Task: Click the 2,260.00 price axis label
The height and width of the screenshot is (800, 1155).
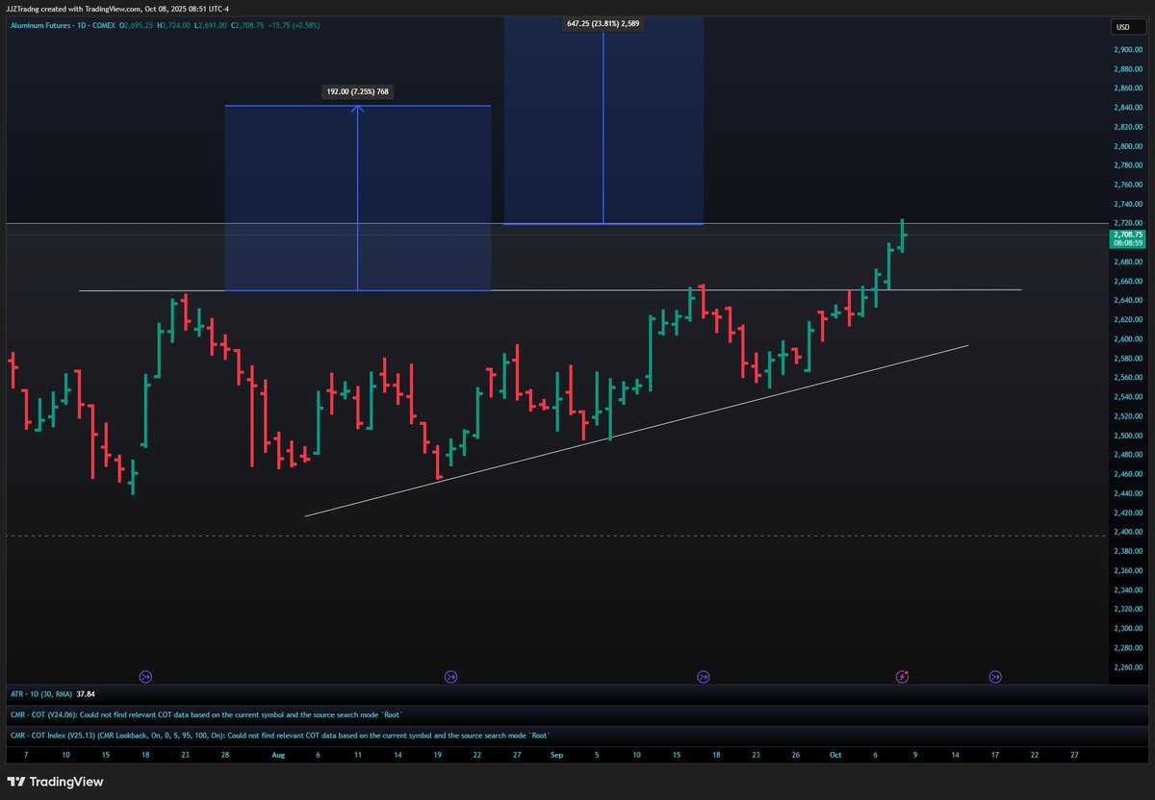Action: pos(1127,667)
